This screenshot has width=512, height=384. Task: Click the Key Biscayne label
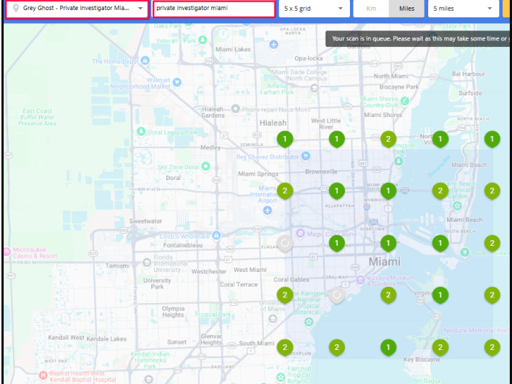[422, 359]
